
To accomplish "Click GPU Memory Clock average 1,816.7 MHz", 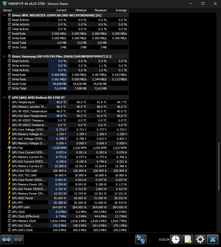I will 119,221.
